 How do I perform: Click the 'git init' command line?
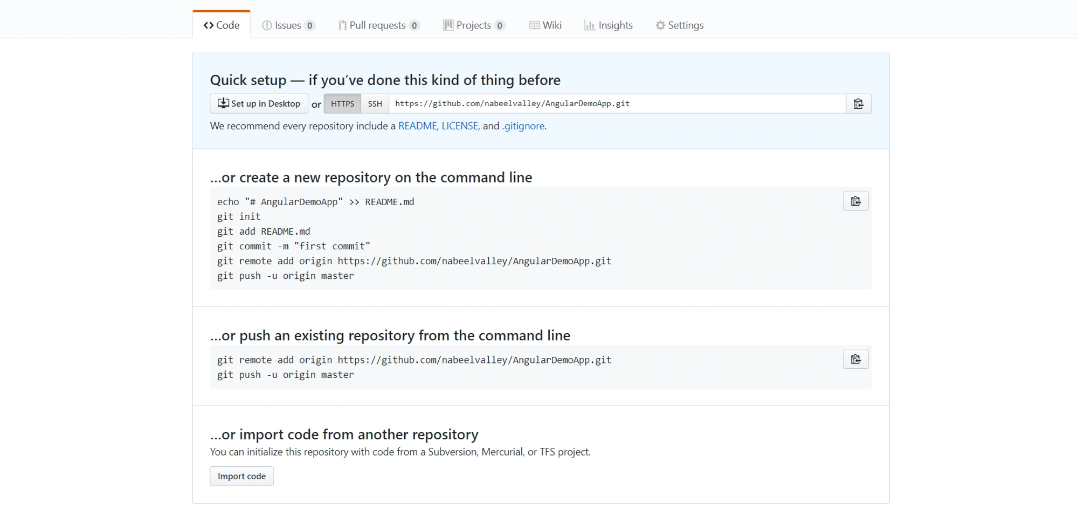[x=239, y=216]
